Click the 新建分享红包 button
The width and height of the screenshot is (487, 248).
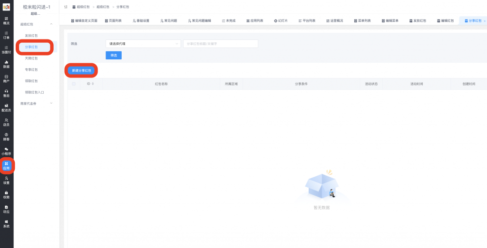[81, 71]
